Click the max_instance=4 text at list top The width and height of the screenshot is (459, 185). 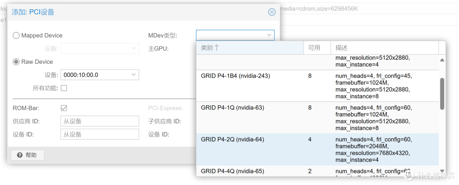point(357,64)
